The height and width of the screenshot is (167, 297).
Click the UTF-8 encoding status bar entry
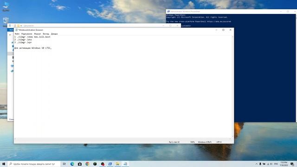219,142
